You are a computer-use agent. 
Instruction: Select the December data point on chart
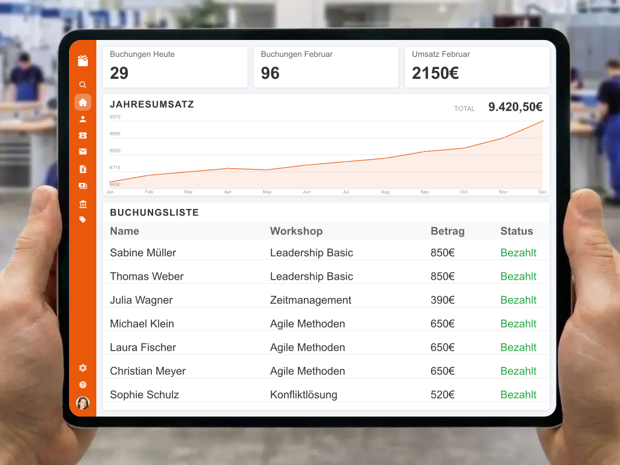[542, 121]
